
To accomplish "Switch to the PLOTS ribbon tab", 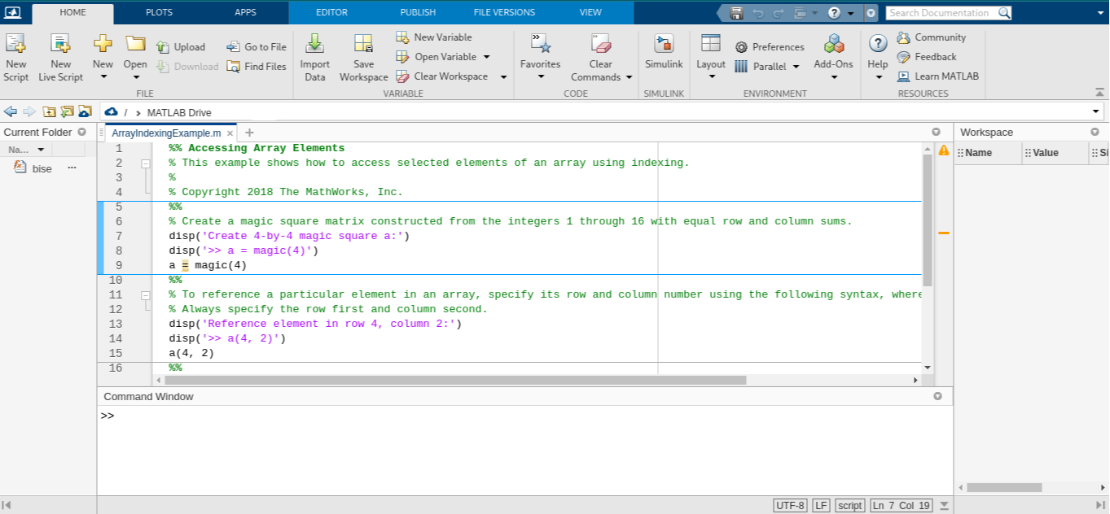I will (x=158, y=12).
